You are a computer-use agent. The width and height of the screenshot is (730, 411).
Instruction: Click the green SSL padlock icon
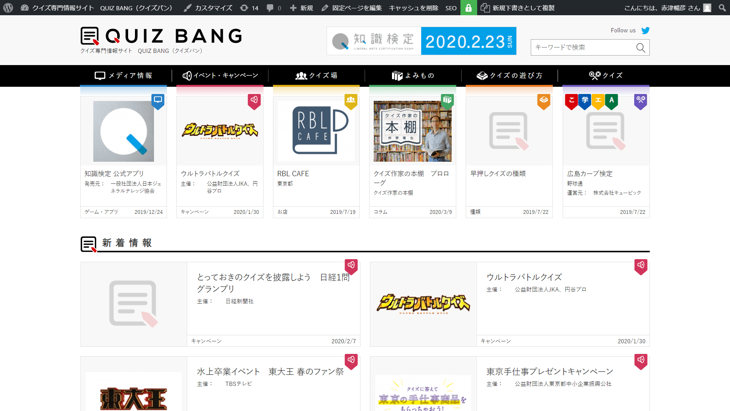pyautogui.click(x=468, y=8)
